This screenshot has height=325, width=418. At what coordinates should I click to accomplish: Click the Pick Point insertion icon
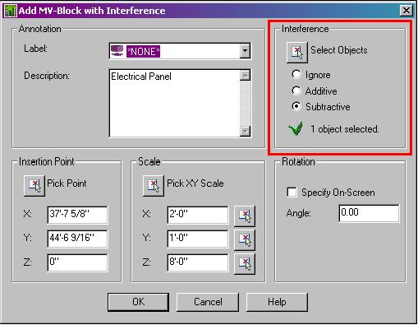click(x=34, y=186)
